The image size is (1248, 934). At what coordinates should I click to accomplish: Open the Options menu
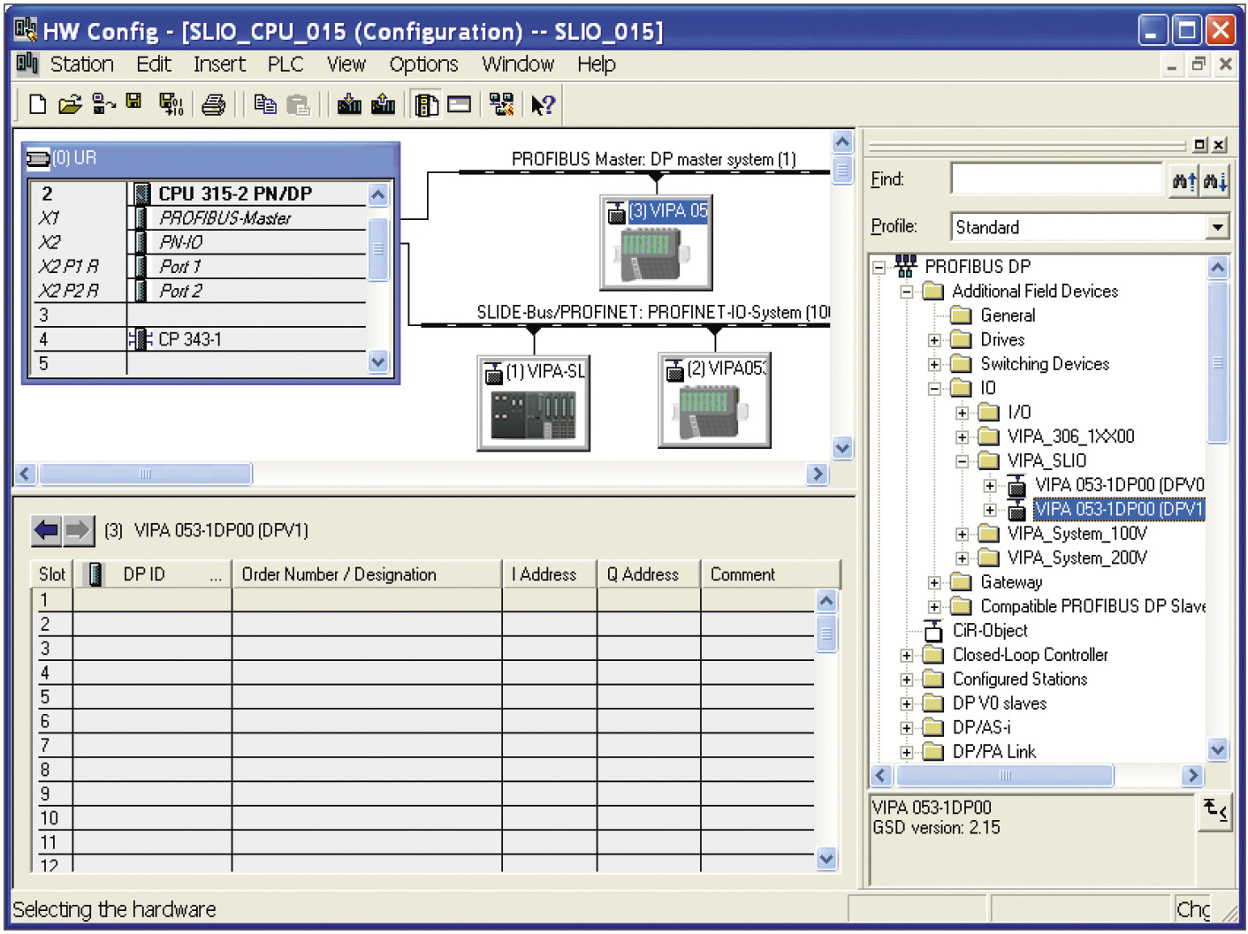pos(423,65)
